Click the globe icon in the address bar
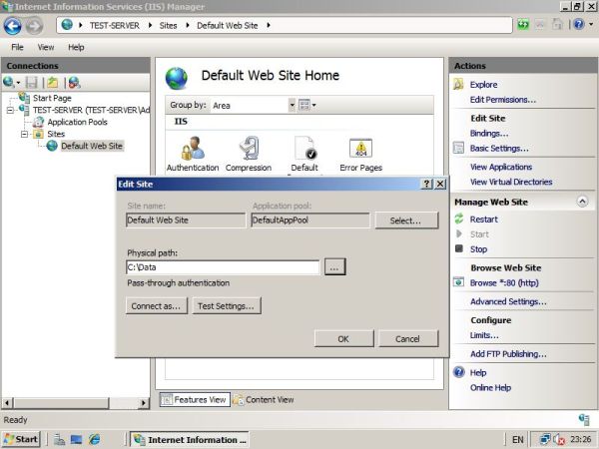 (x=67, y=25)
